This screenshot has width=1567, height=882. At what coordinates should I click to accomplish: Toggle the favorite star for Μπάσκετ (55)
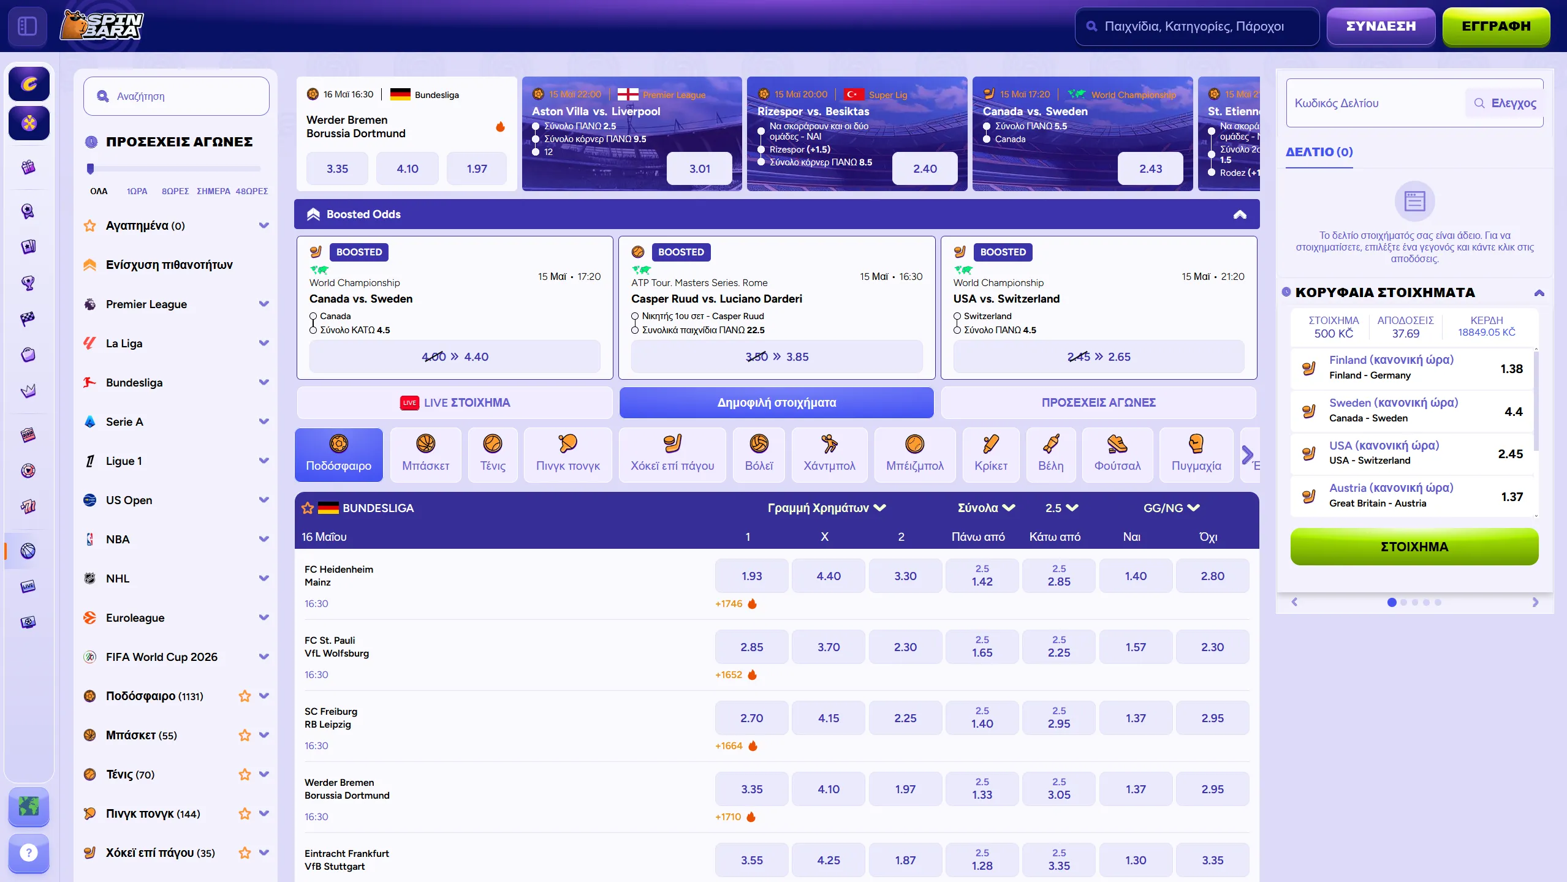click(245, 735)
